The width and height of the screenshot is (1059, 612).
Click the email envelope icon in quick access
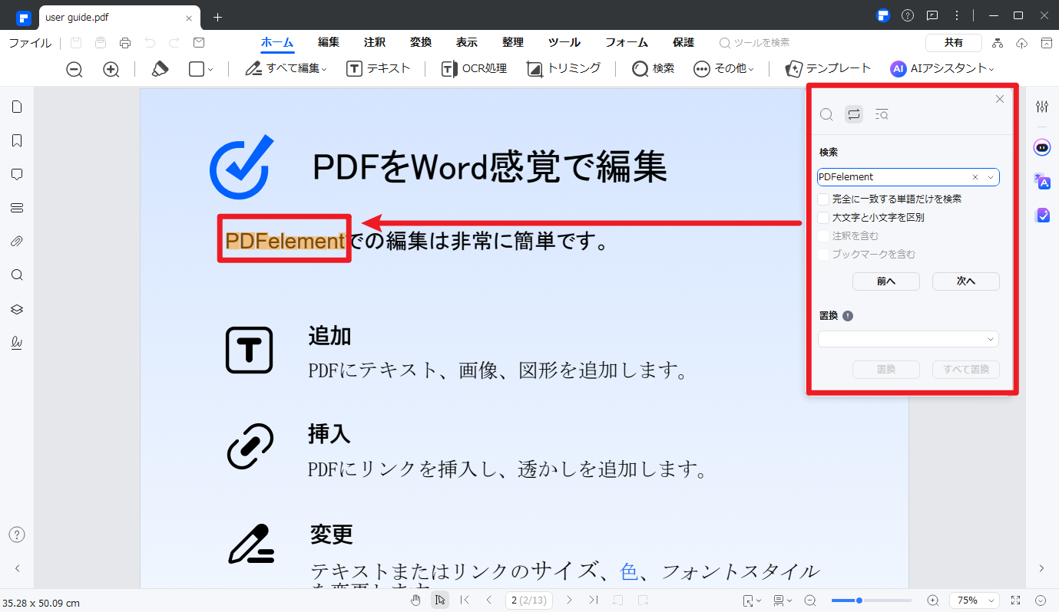(x=199, y=43)
